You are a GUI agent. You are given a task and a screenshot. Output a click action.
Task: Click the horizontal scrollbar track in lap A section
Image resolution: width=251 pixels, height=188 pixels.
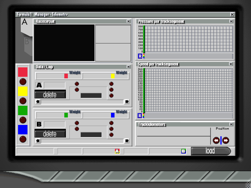point(82,102)
